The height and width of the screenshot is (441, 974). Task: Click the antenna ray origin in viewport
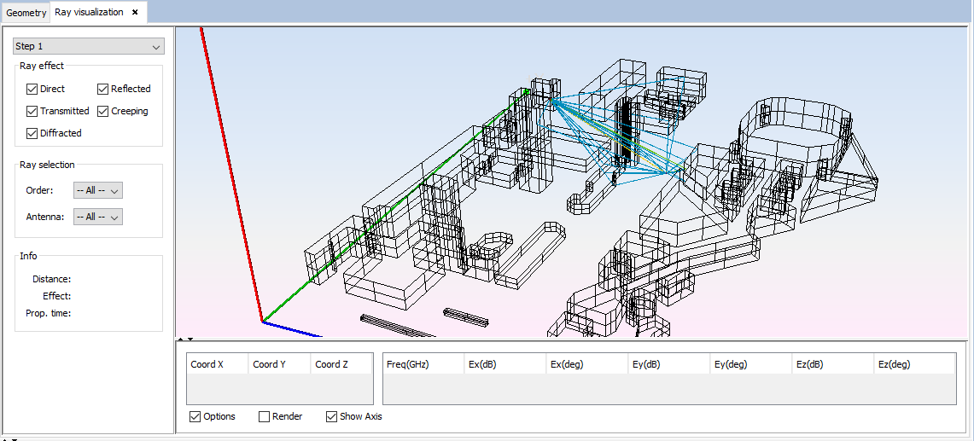551,100
